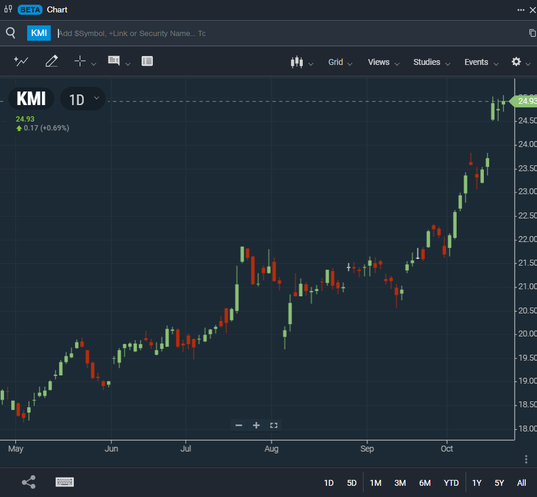Click the chart link icon next to BETA
Image resolution: width=537 pixels, height=497 pixels.
8,9
